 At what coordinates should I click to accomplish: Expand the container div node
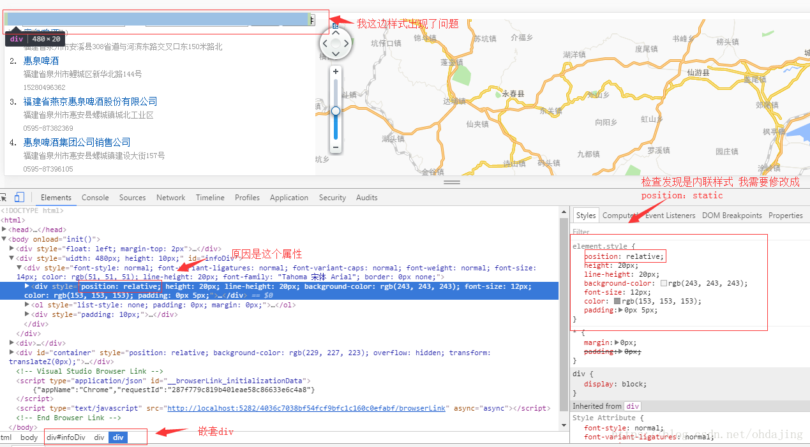[12, 353]
